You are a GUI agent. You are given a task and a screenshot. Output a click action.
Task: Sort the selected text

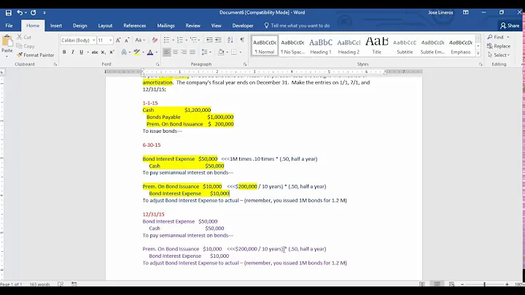click(230, 40)
